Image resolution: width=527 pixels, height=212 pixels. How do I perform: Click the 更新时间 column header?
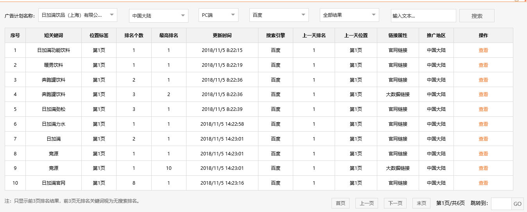(222, 36)
